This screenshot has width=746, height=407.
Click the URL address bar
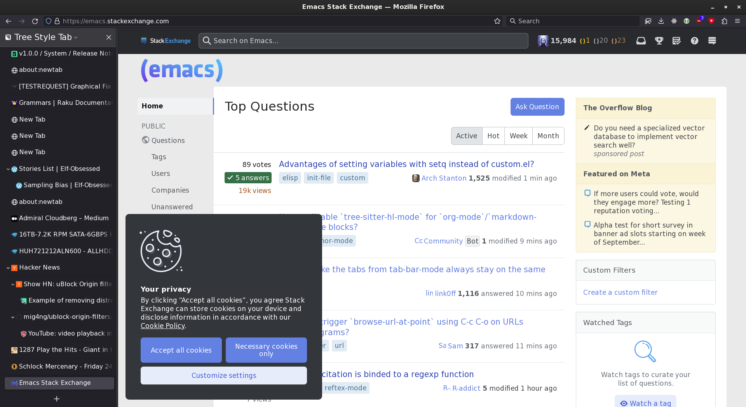(272, 21)
